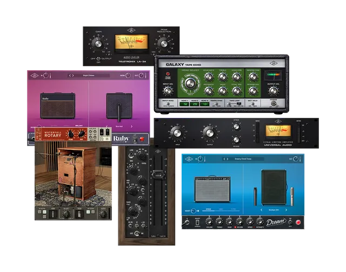This screenshot has height=272, width=346.
Task: Click the Galaxy Reverb Pan knob
Action: click(x=253, y=77)
